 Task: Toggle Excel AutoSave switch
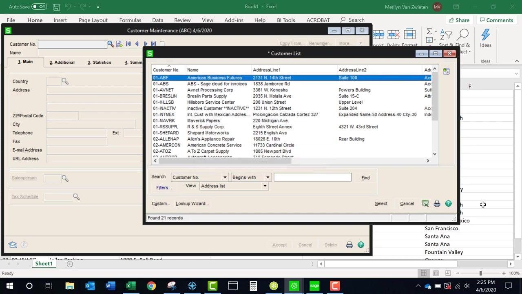pos(39,7)
